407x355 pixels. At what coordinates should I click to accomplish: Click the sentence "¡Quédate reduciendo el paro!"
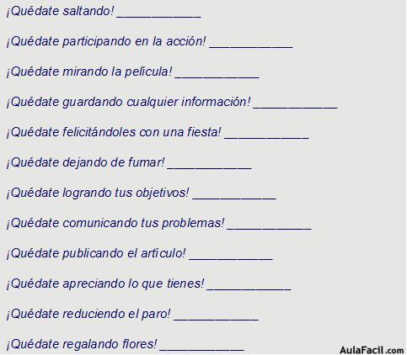(88, 315)
